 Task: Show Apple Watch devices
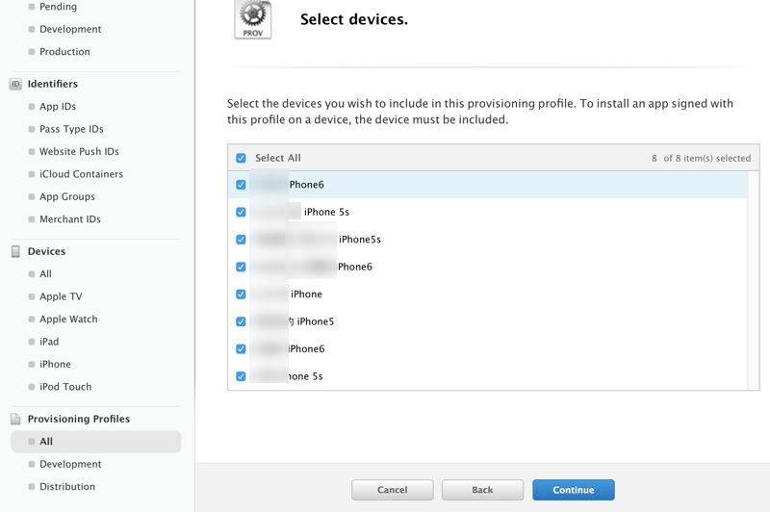68,320
